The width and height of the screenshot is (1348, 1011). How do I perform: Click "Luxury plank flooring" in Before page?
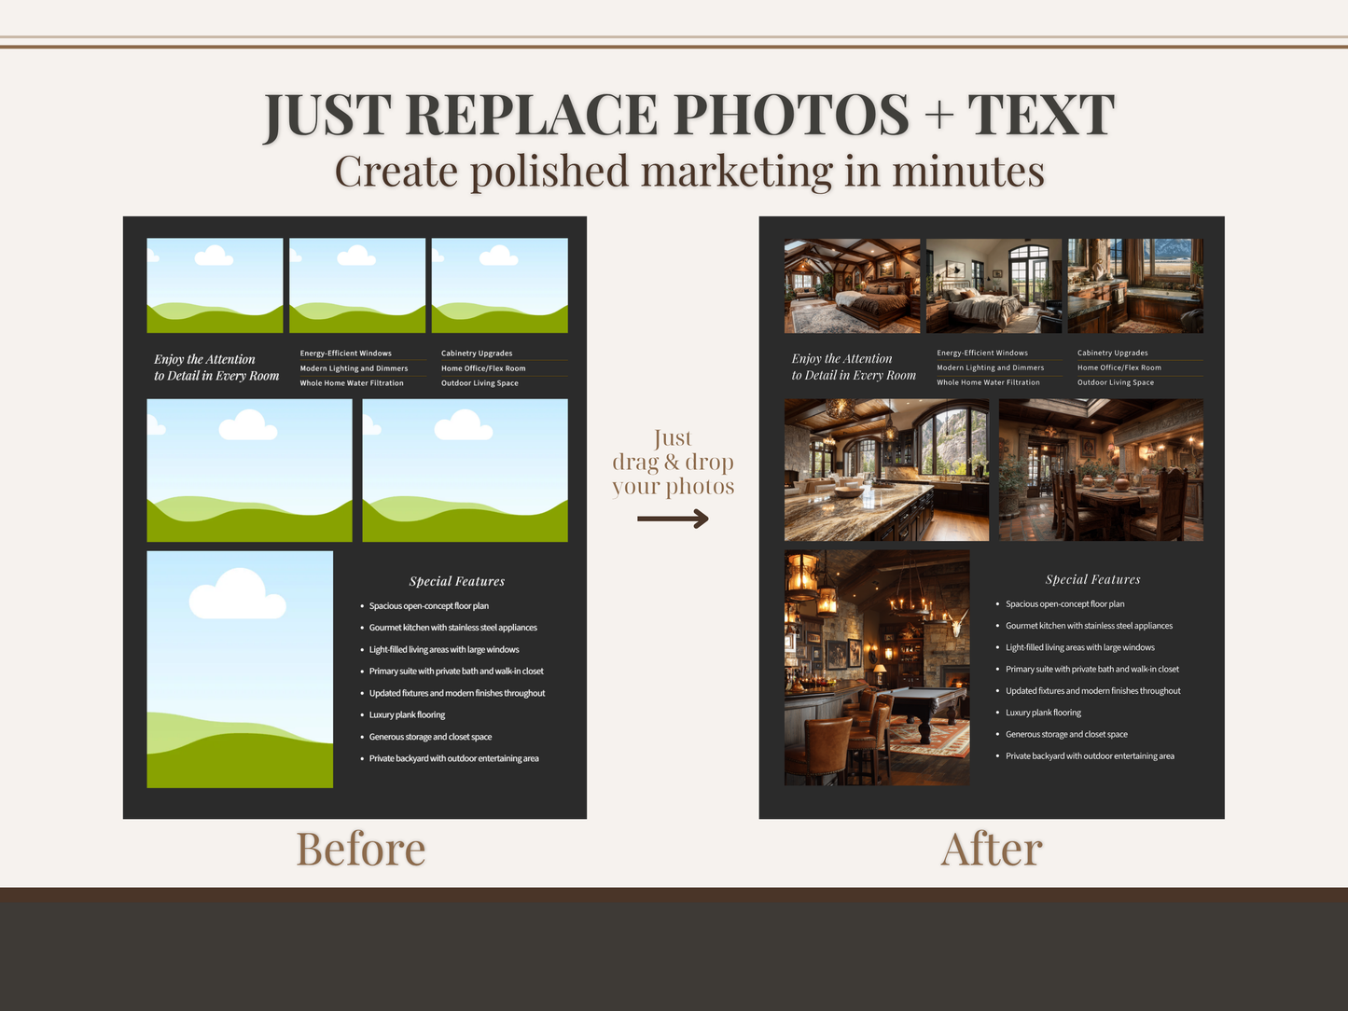[x=407, y=715]
